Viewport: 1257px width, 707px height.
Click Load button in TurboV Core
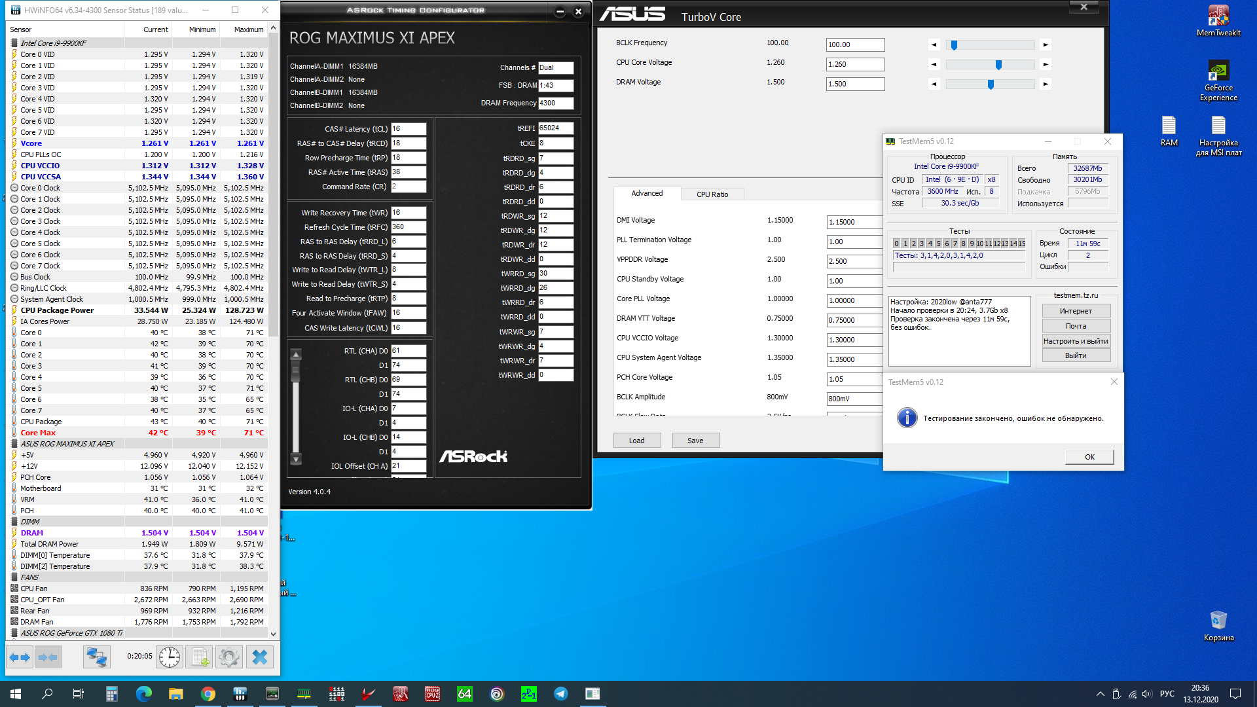tap(636, 441)
